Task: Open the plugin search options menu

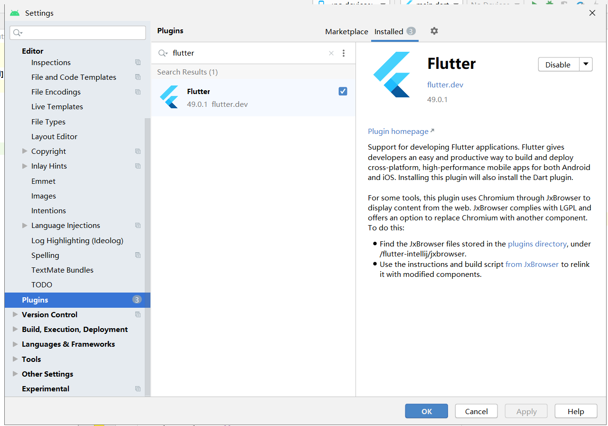Action: click(344, 53)
